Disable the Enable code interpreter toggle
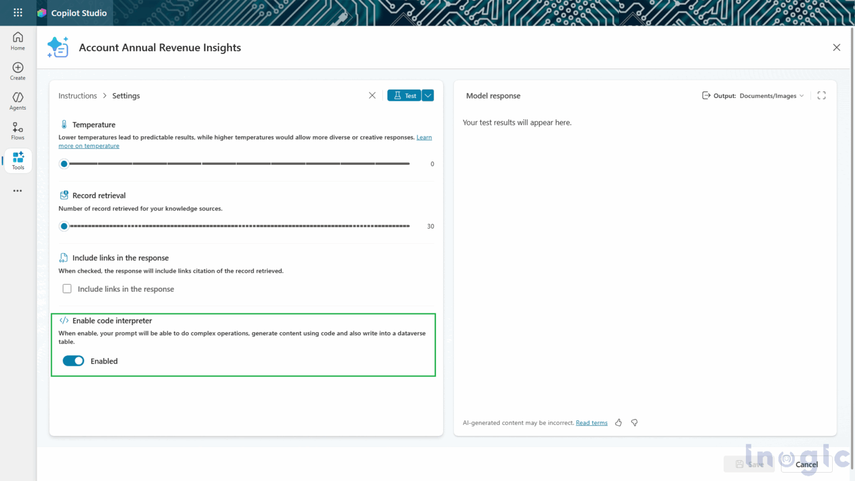Viewport: 855px width, 481px height. (73, 361)
